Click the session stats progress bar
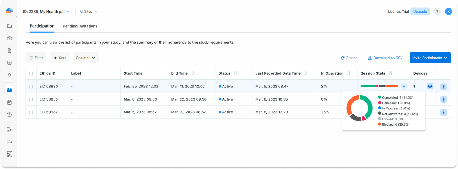The height and width of the screenshot is (169, 458). [379, 86]
